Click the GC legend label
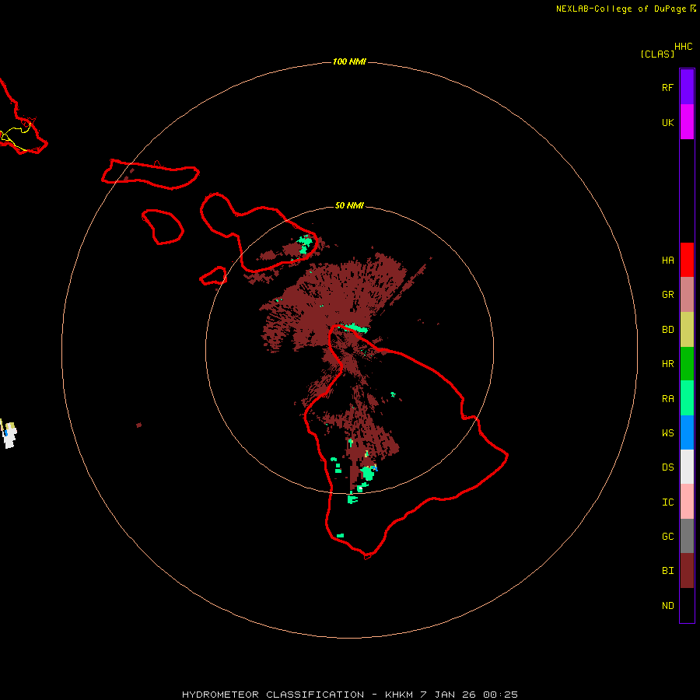The width and height of the screenshot is (700, 700). click(667, 536)
